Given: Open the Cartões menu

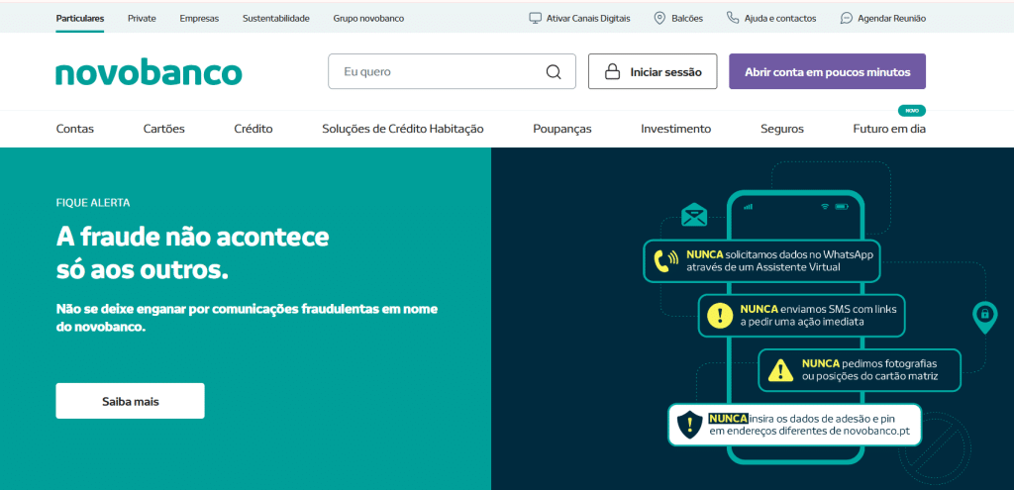Looking at the screenshot, I should 163,129.
